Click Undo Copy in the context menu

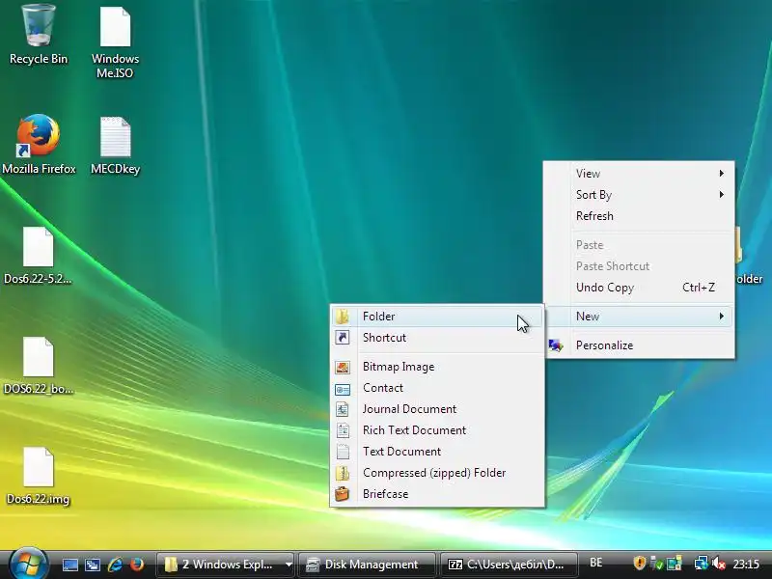[639, 287]
